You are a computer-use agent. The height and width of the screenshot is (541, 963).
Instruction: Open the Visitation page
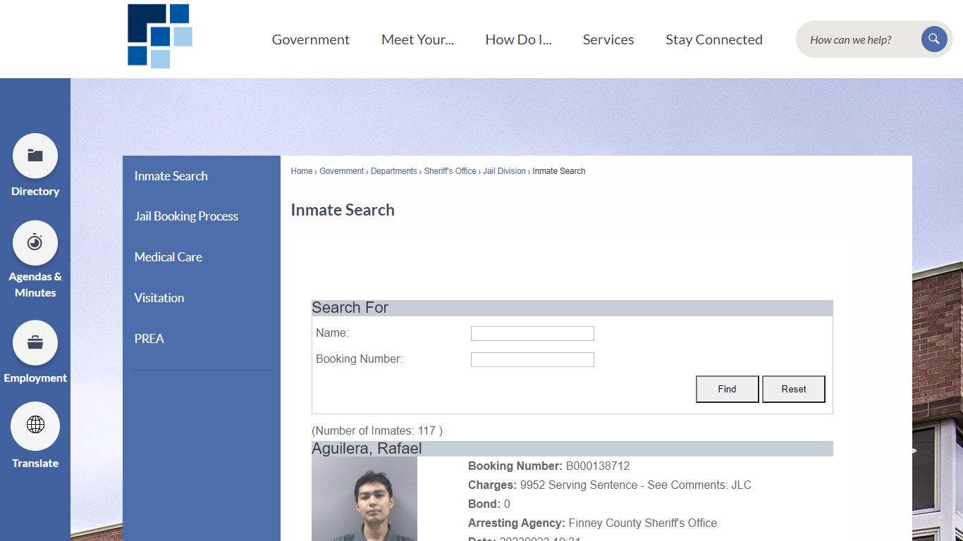[x=159, y=298]
